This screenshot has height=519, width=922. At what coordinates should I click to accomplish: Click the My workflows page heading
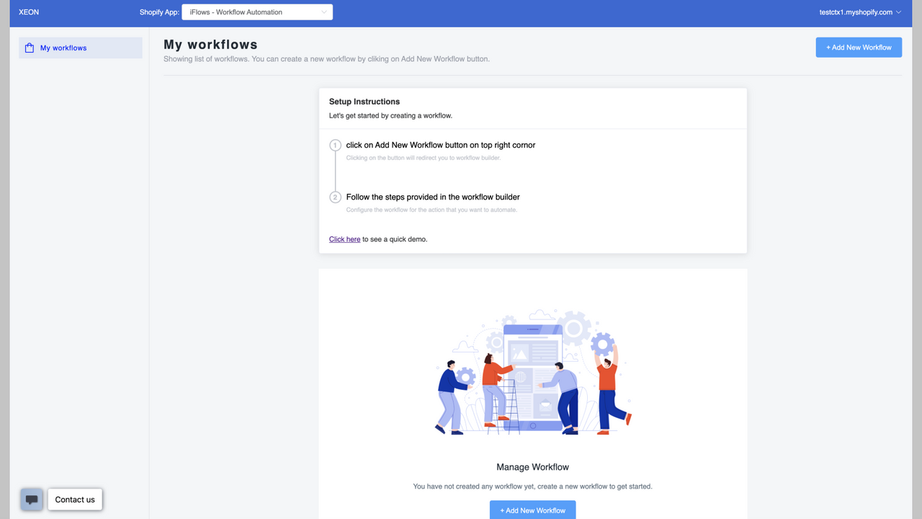(210, 44)
